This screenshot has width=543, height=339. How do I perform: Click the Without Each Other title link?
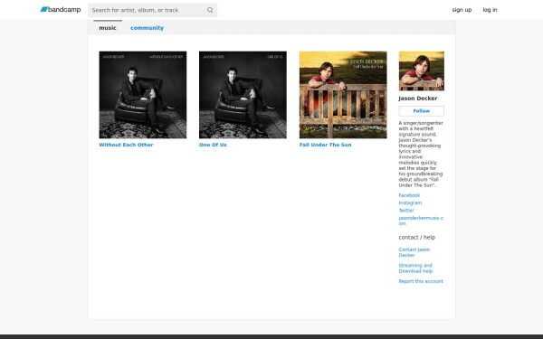coord(126,145)
